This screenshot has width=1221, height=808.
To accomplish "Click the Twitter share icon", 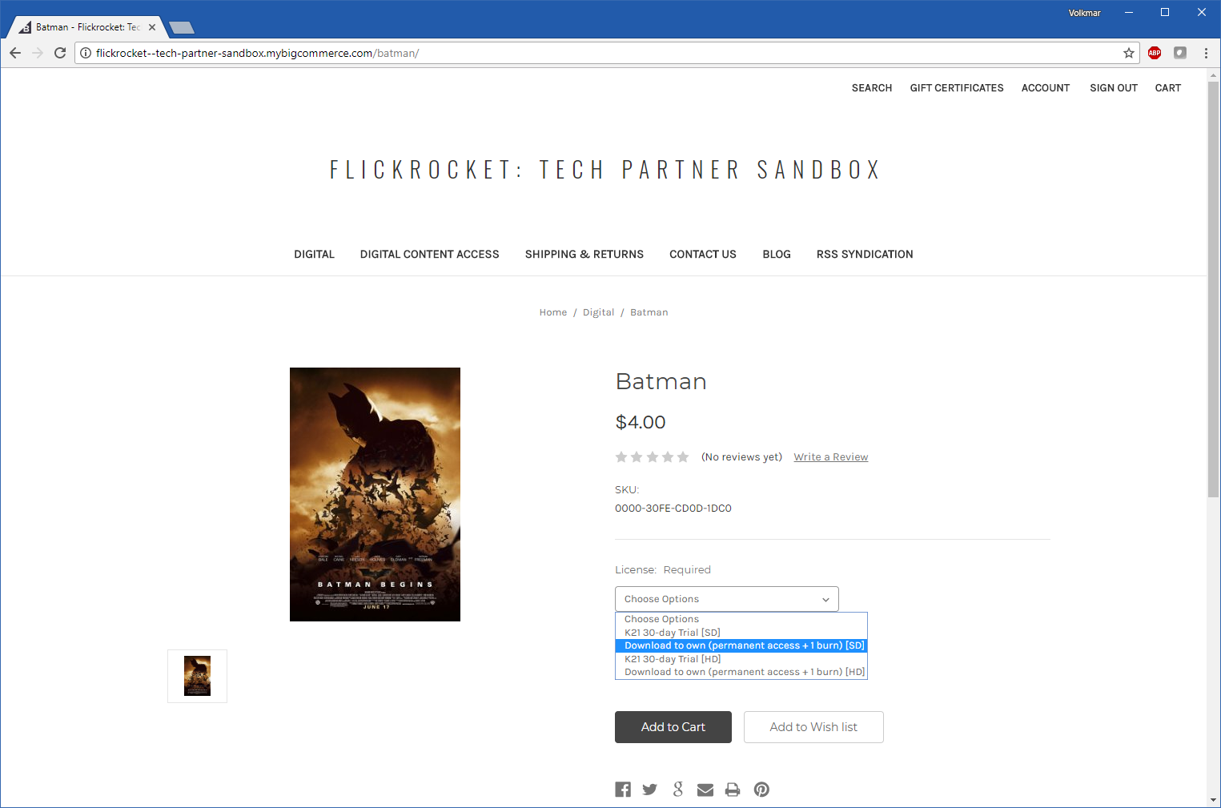I will point(649,790).
